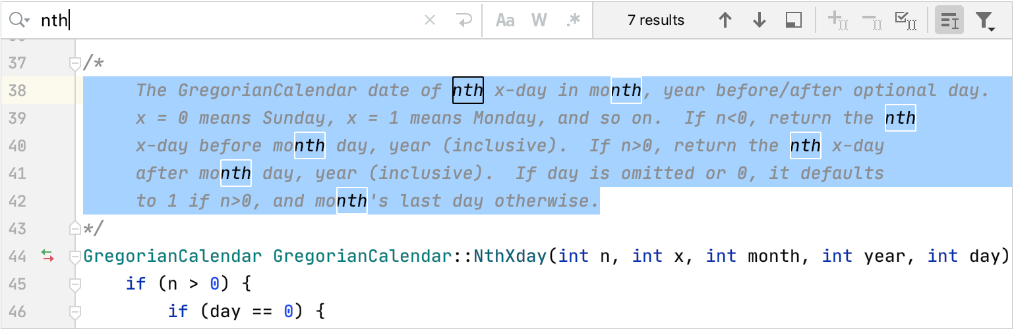Image resolution: width=1014 pixels, height=331 pixels.
Task: Collapse the NthXday function at line 44
Action: pyautogui.click(x=75, y=257)
